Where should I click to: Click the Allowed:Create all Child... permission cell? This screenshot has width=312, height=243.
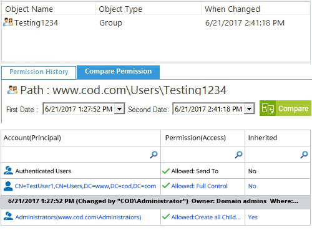click(203, 217)
